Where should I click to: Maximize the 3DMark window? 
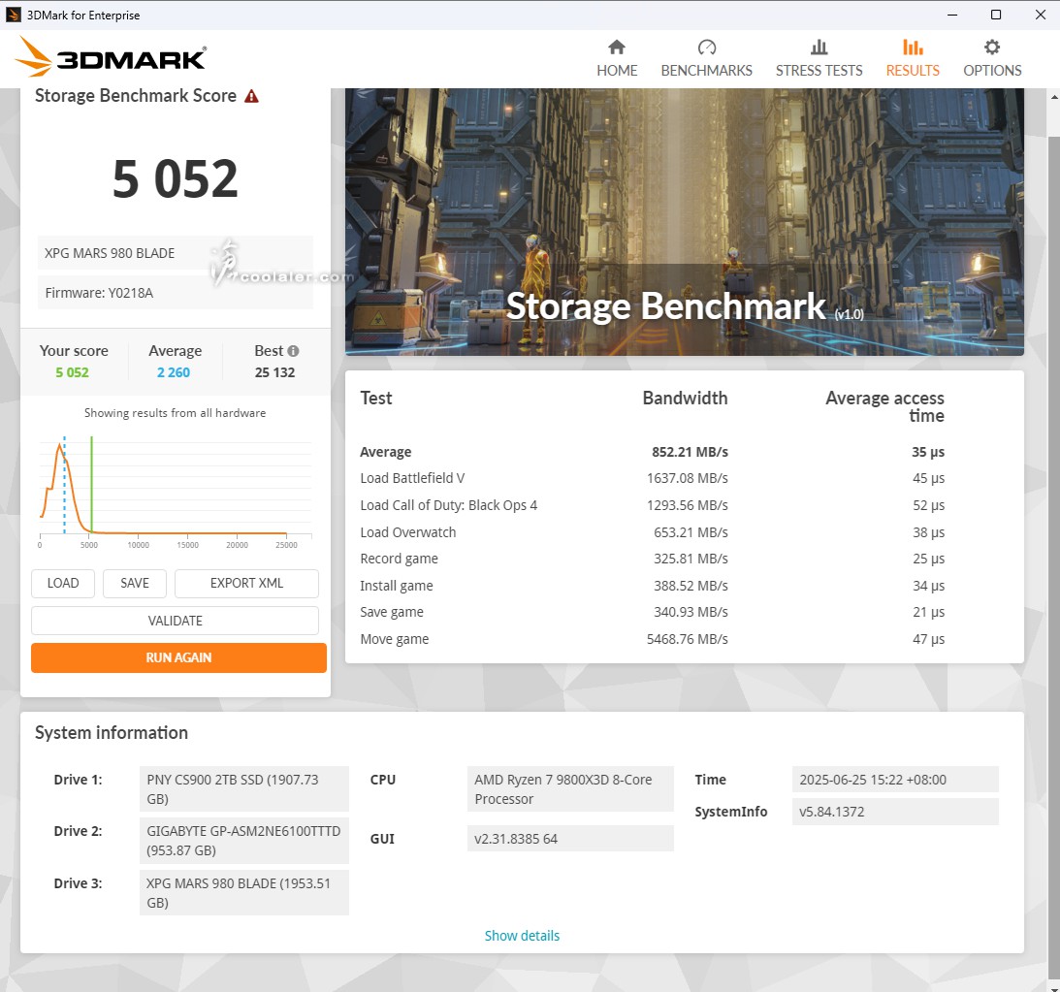click(x=996, y=15)
